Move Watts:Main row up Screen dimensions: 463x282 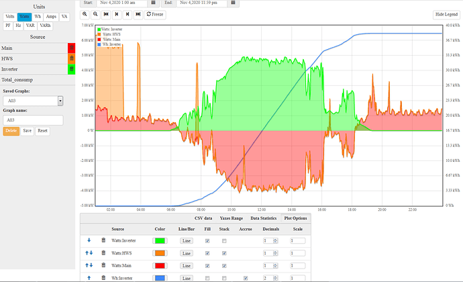(x=87, y=265)
